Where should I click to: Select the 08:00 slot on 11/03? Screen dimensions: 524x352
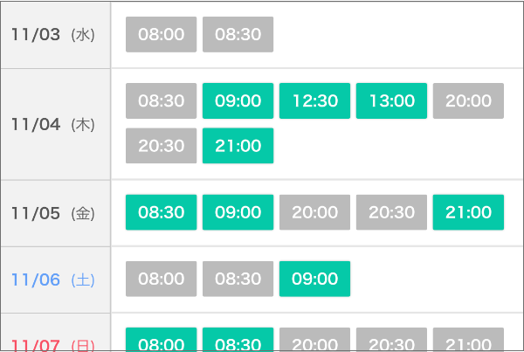[x=161, y=35]
